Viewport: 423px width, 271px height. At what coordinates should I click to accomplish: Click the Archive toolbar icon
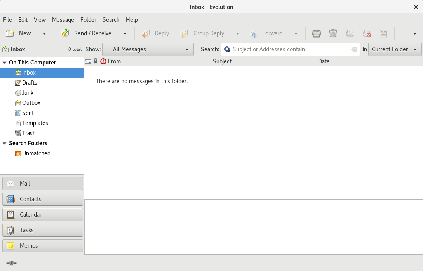point(383,33)
